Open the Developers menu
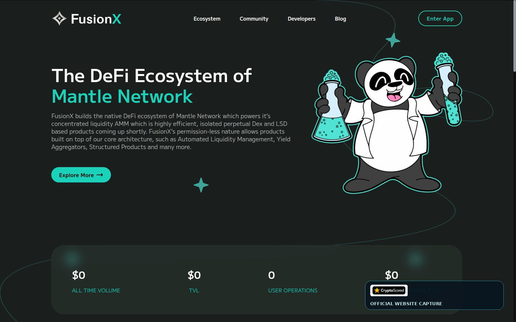516x322 pixels. (302, 19)
